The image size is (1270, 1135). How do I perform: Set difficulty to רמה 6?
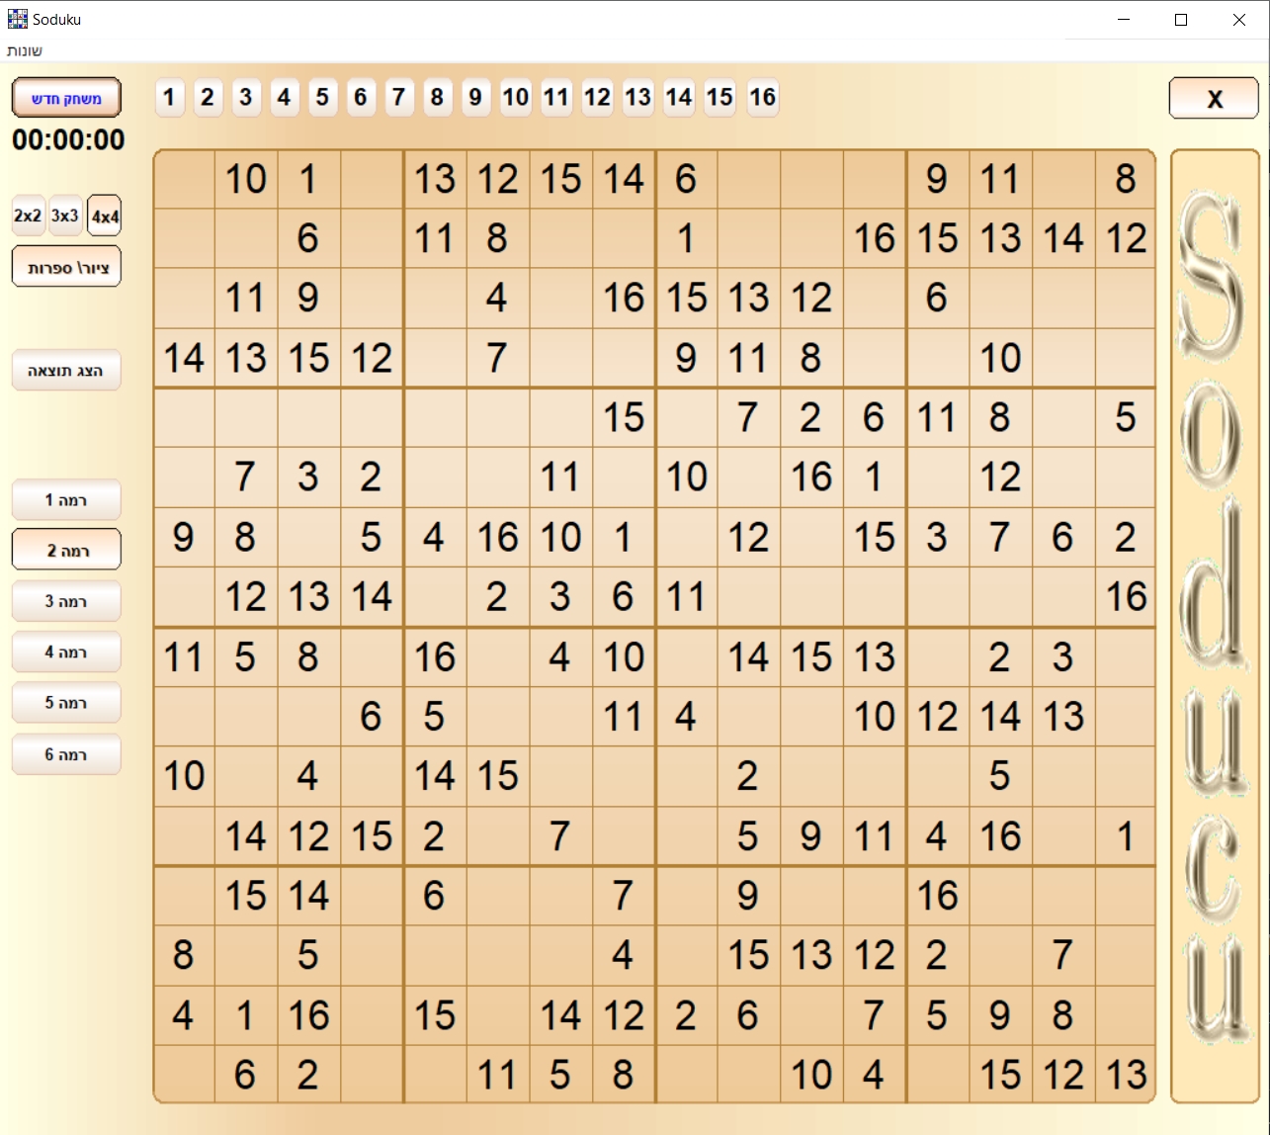(x=66, y=754)
